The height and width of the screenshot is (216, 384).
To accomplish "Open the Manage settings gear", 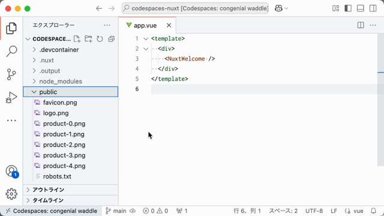I will click(x=11, y=194).
